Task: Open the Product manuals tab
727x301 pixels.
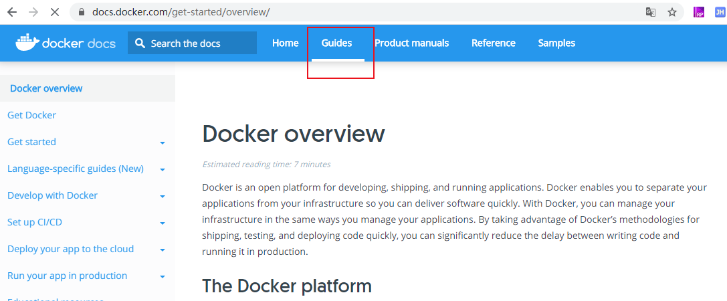Action: (412, 43)
